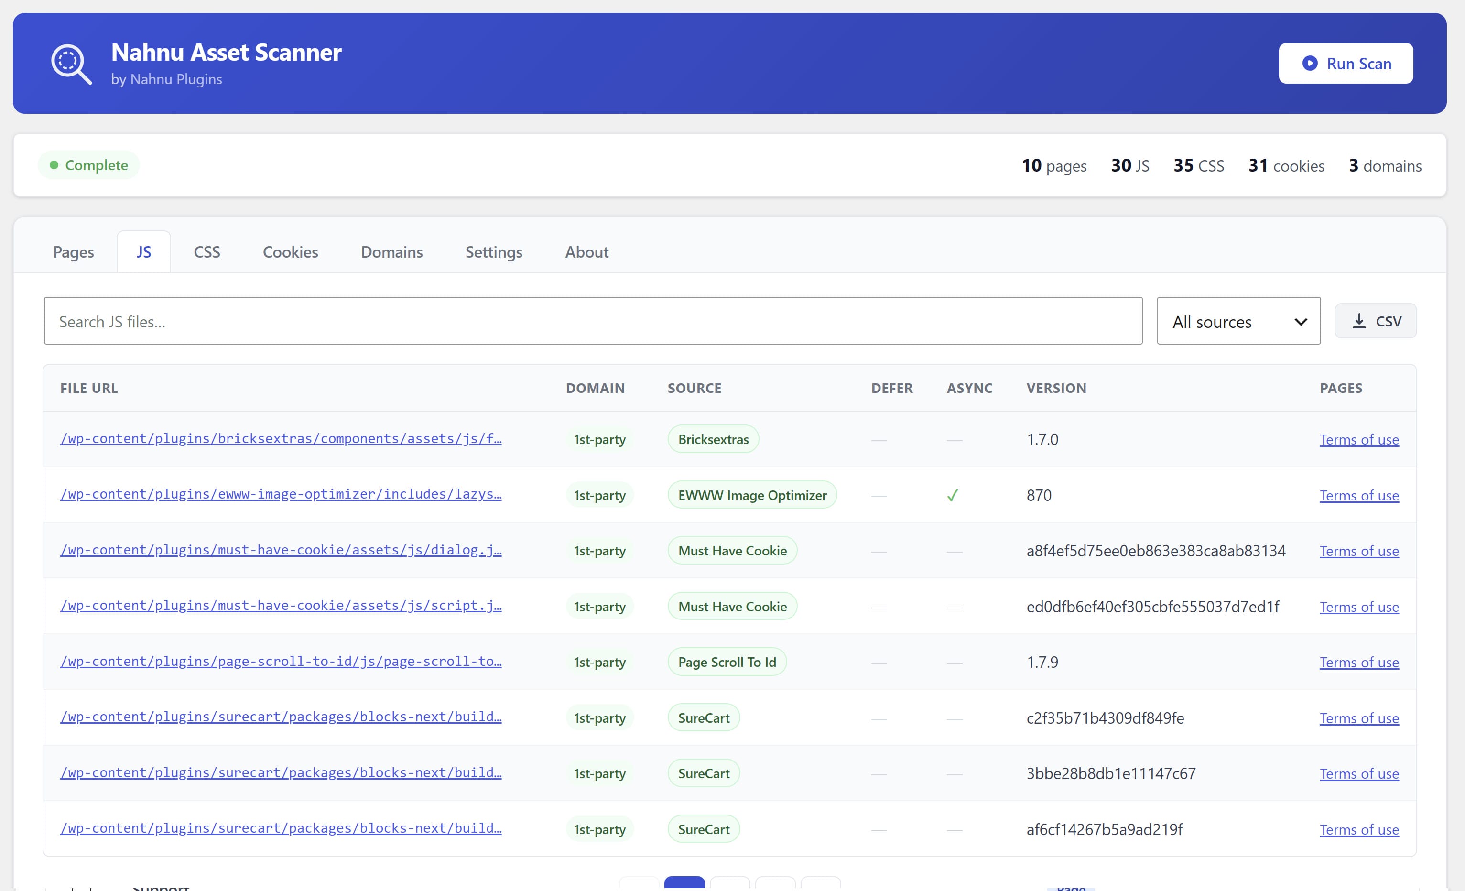
Task: Click the 30 JS stat
Action: pos(1129,165)
